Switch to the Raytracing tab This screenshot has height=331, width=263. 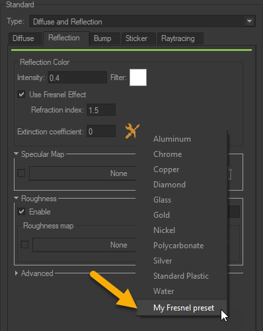coord(180,38)
